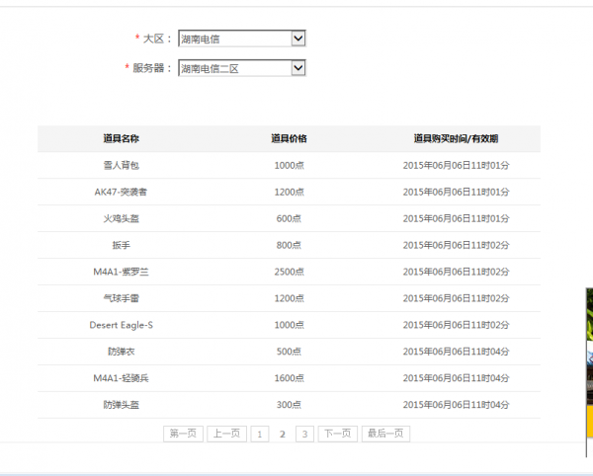The height and width of the screenshot is (476, 593).
Task: Select the Desert Eagle-S item name
Action: pyautogui.click(x=121, y=325)
